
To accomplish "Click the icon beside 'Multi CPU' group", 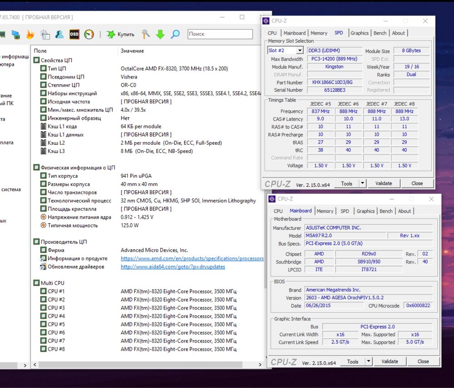I will (36, 283).
